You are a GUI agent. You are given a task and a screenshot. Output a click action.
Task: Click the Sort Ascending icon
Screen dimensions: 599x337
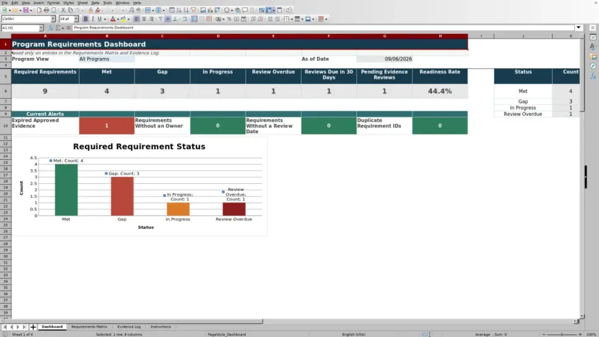[x=179, y=10]
